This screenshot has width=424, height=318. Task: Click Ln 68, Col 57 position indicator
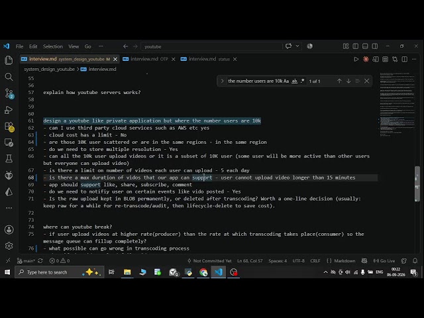250,260
